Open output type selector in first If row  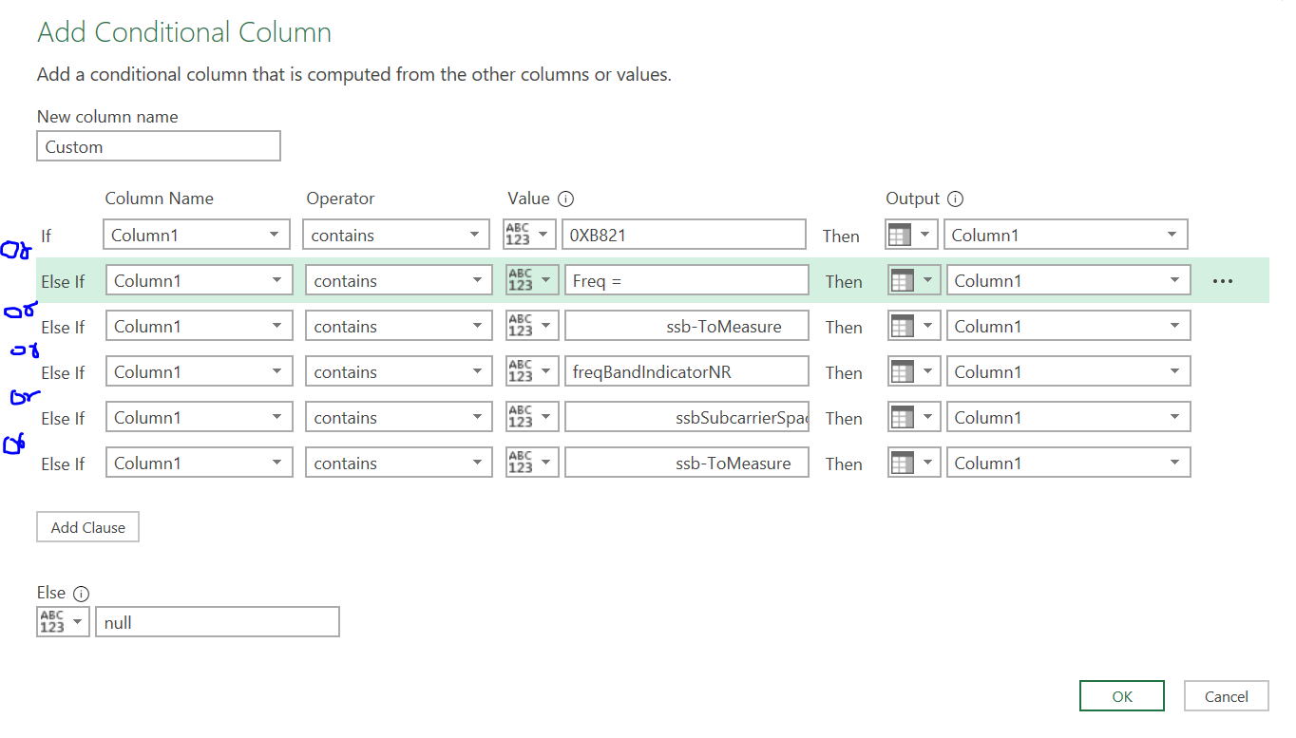tap(911, 236)
